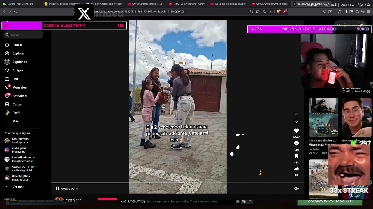Open the Amigos section
Screen dimensions: 373x209
[x=18, y=70]
